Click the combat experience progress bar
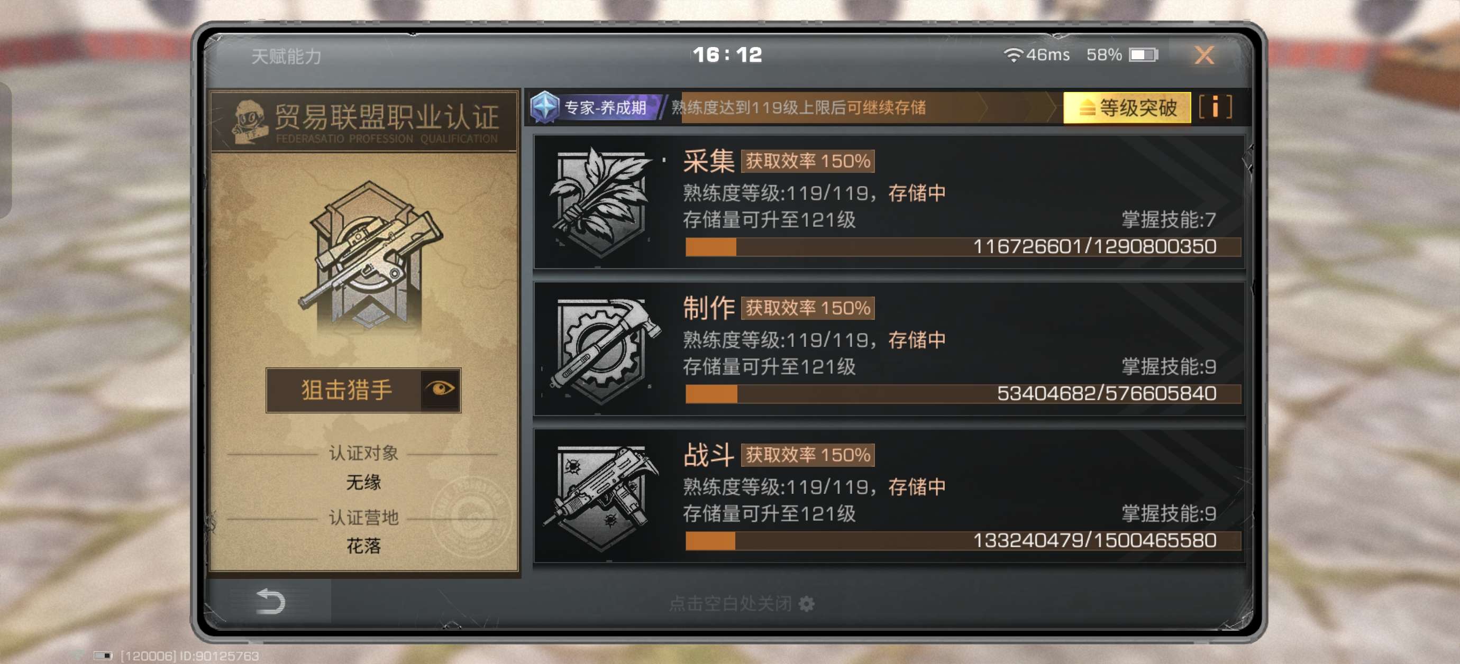Viewport: 1460px width, 664px height. [x=962, y=540]
